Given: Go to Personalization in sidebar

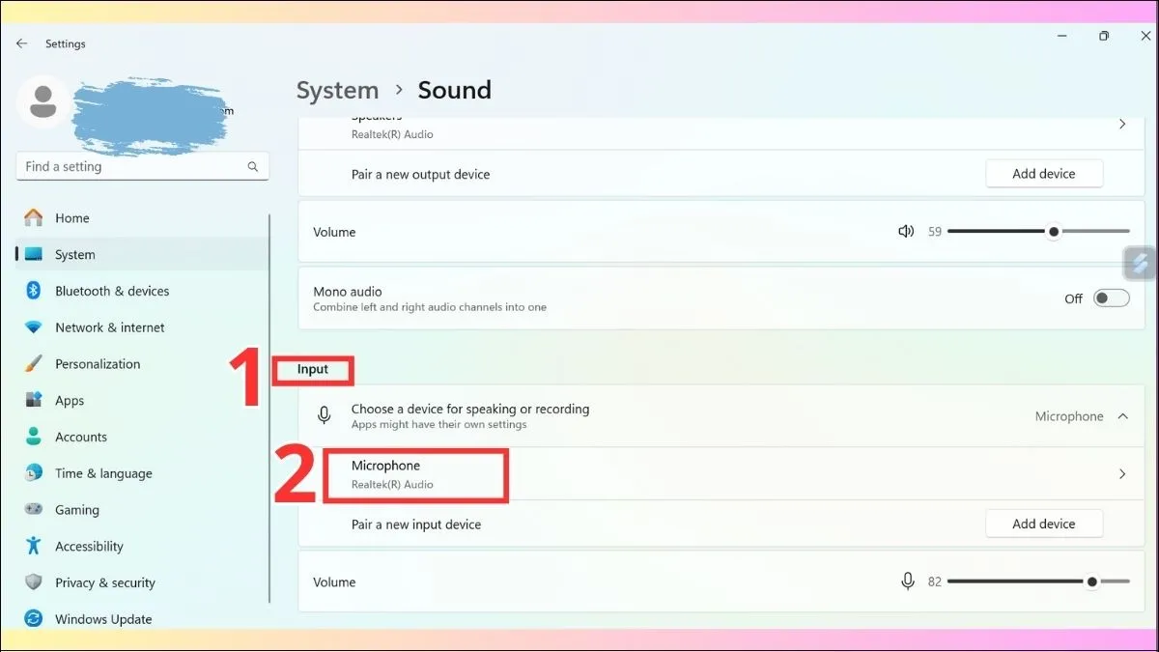Looking at the screenshot, I should [97, 364].
